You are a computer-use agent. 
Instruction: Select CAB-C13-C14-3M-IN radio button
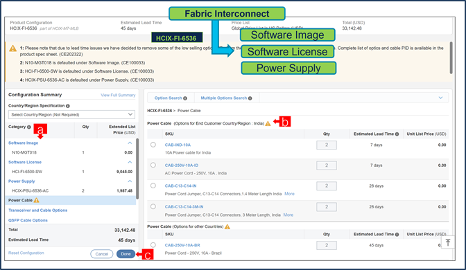pyautogui.click(x=153, y=206)
